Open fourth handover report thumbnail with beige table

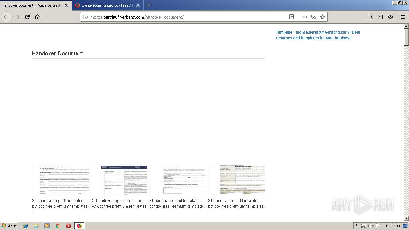tap(236, 180)
